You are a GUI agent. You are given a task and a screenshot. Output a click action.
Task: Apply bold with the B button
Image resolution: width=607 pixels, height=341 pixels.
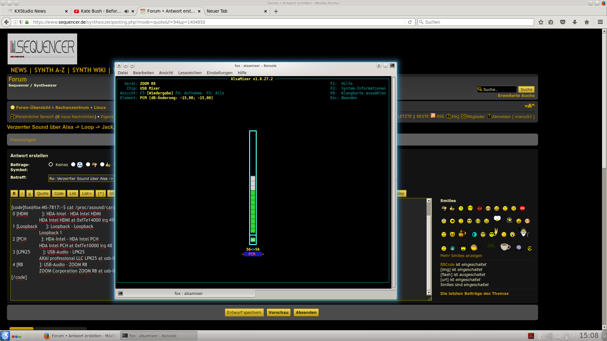click(14, 194)
